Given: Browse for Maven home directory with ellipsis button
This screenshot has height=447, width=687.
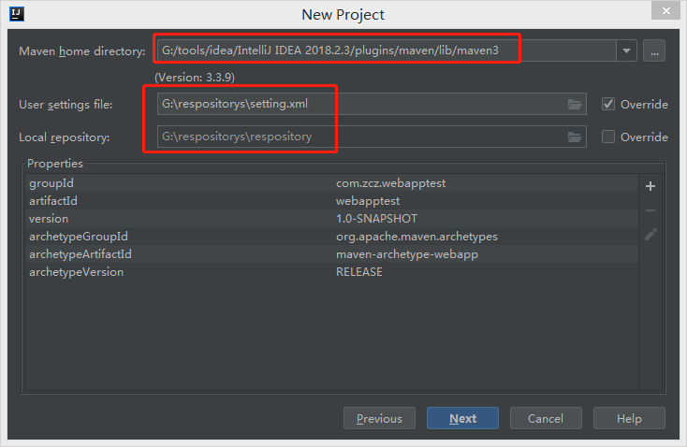Looking at the screenshot, I should [654, 50].
